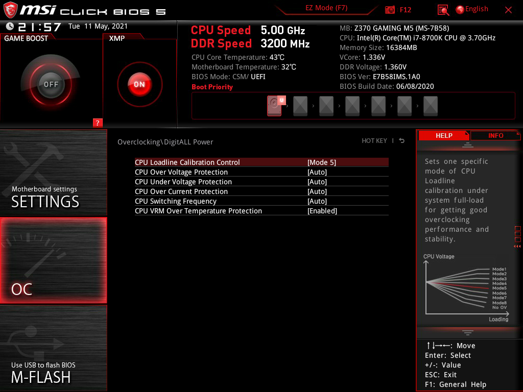Viewport: 523px width, 392px height.
Task: Select the first boot device hard drive icon
Action: point(274,106)
